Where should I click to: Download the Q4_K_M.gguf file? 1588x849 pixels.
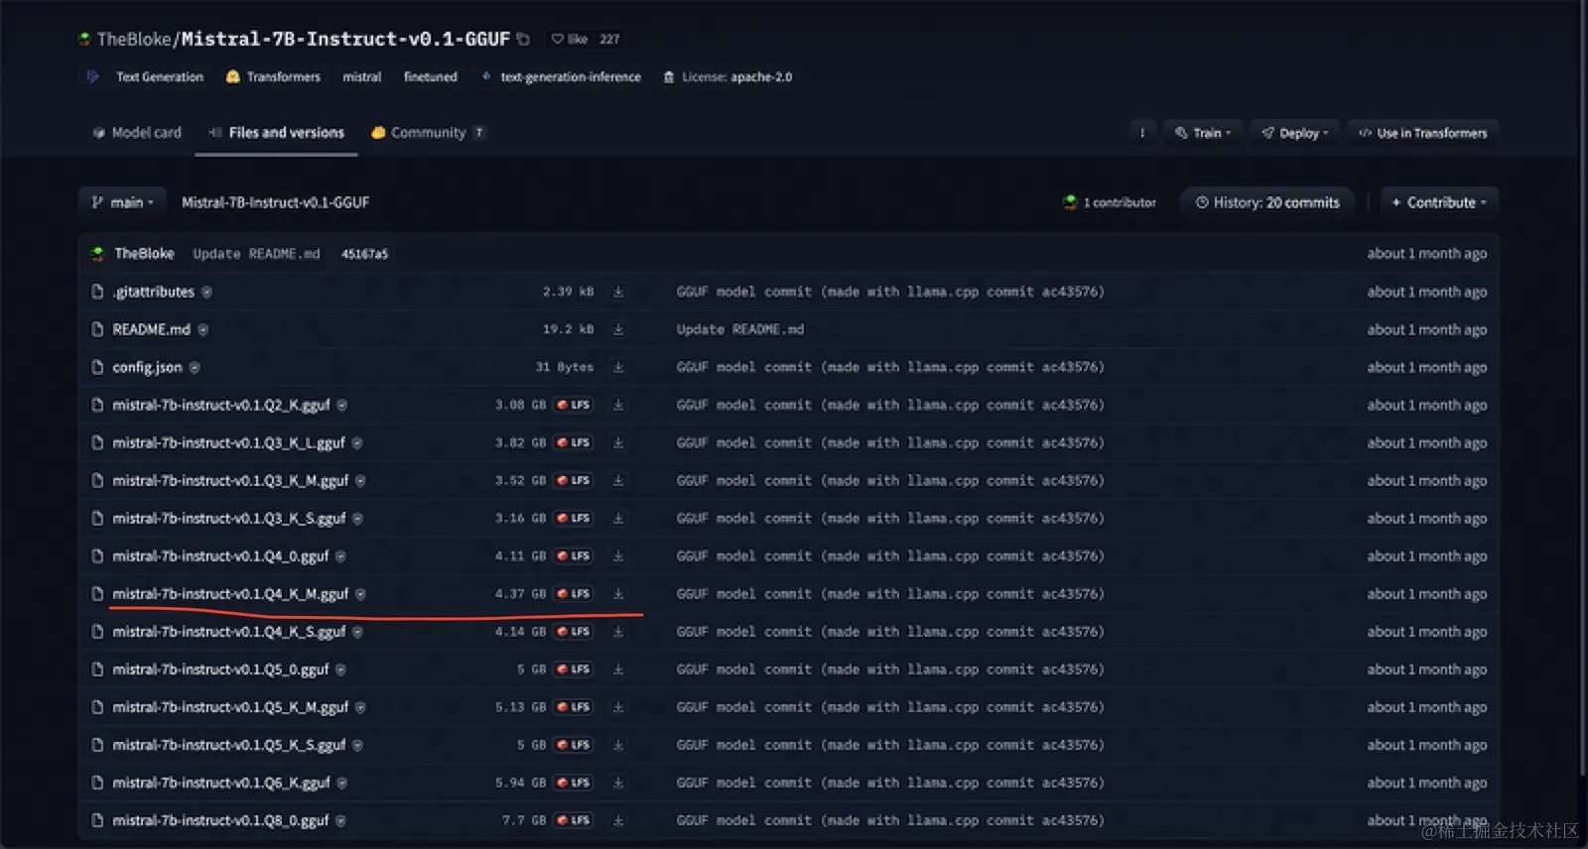pos(618,593)
